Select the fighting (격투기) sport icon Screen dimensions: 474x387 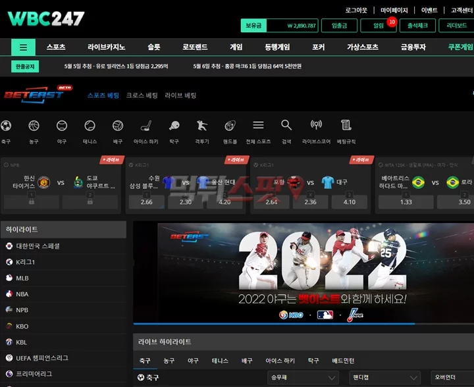coord(202,125)
